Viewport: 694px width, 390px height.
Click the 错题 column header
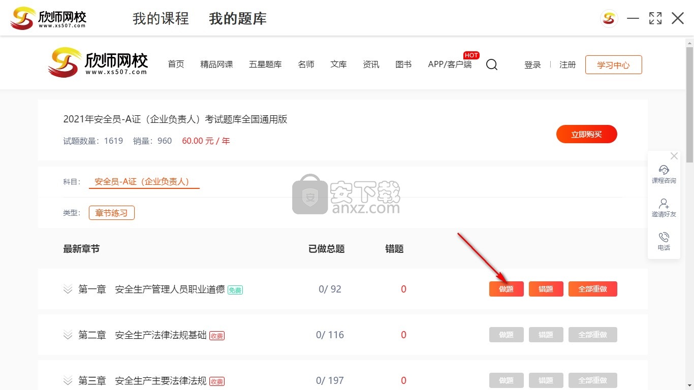[x=394, y=249]
